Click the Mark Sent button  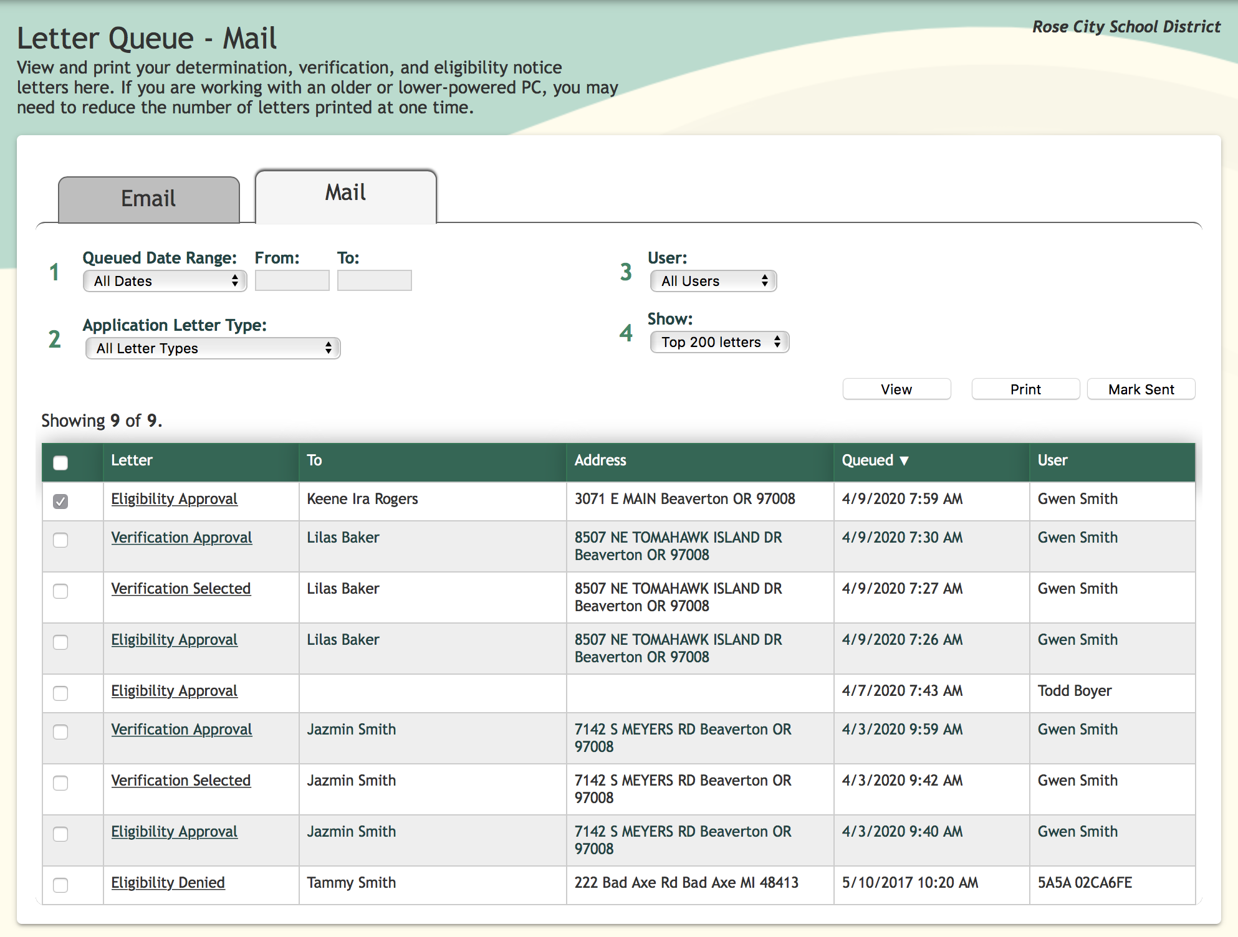tap(1141, 389)
